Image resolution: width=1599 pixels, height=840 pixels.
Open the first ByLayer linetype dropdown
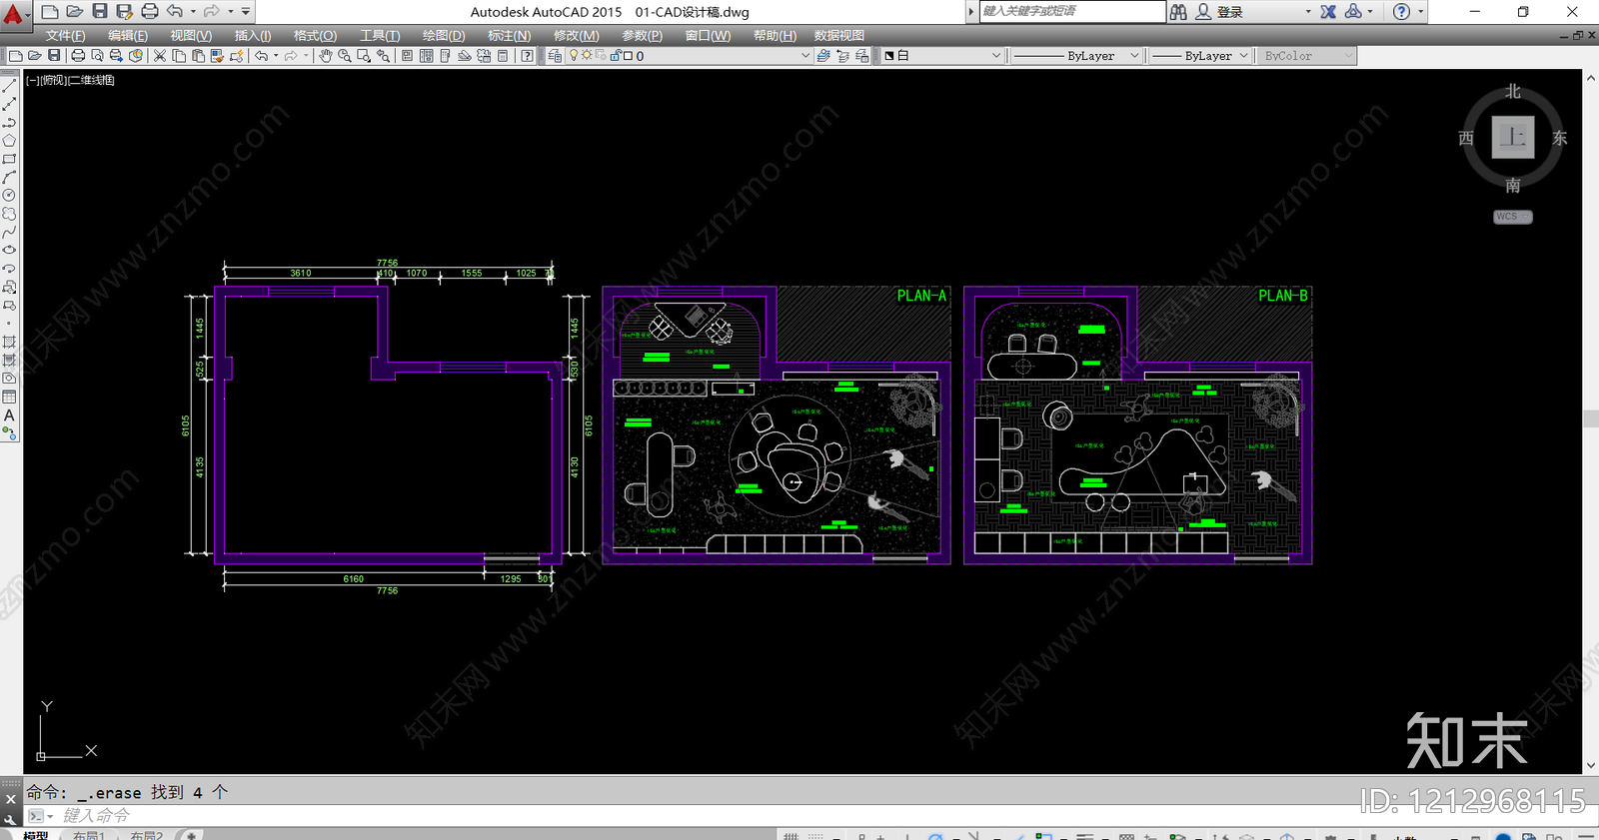pos(1075,56)
